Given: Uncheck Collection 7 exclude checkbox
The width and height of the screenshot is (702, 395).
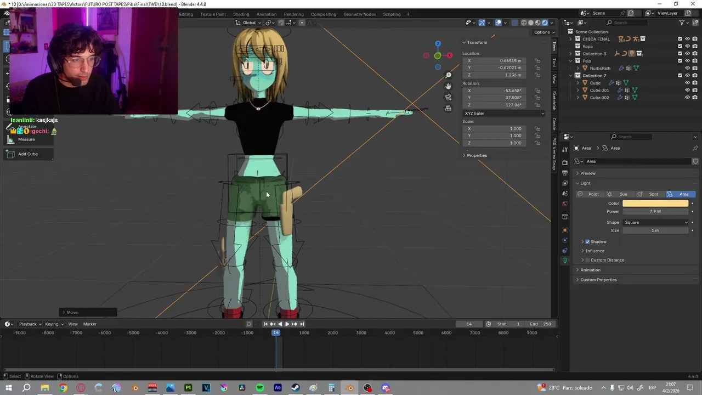Looking at the screenshot, I should coord(680,76).
